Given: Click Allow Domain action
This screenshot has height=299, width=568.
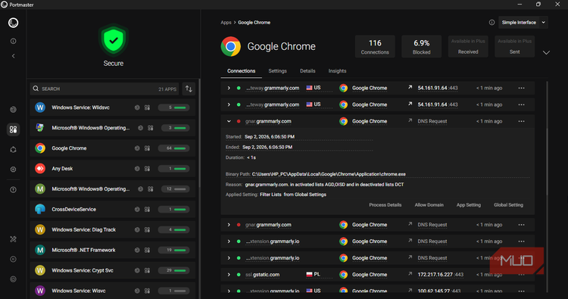Looking at the screenshot, I should 429,205.
